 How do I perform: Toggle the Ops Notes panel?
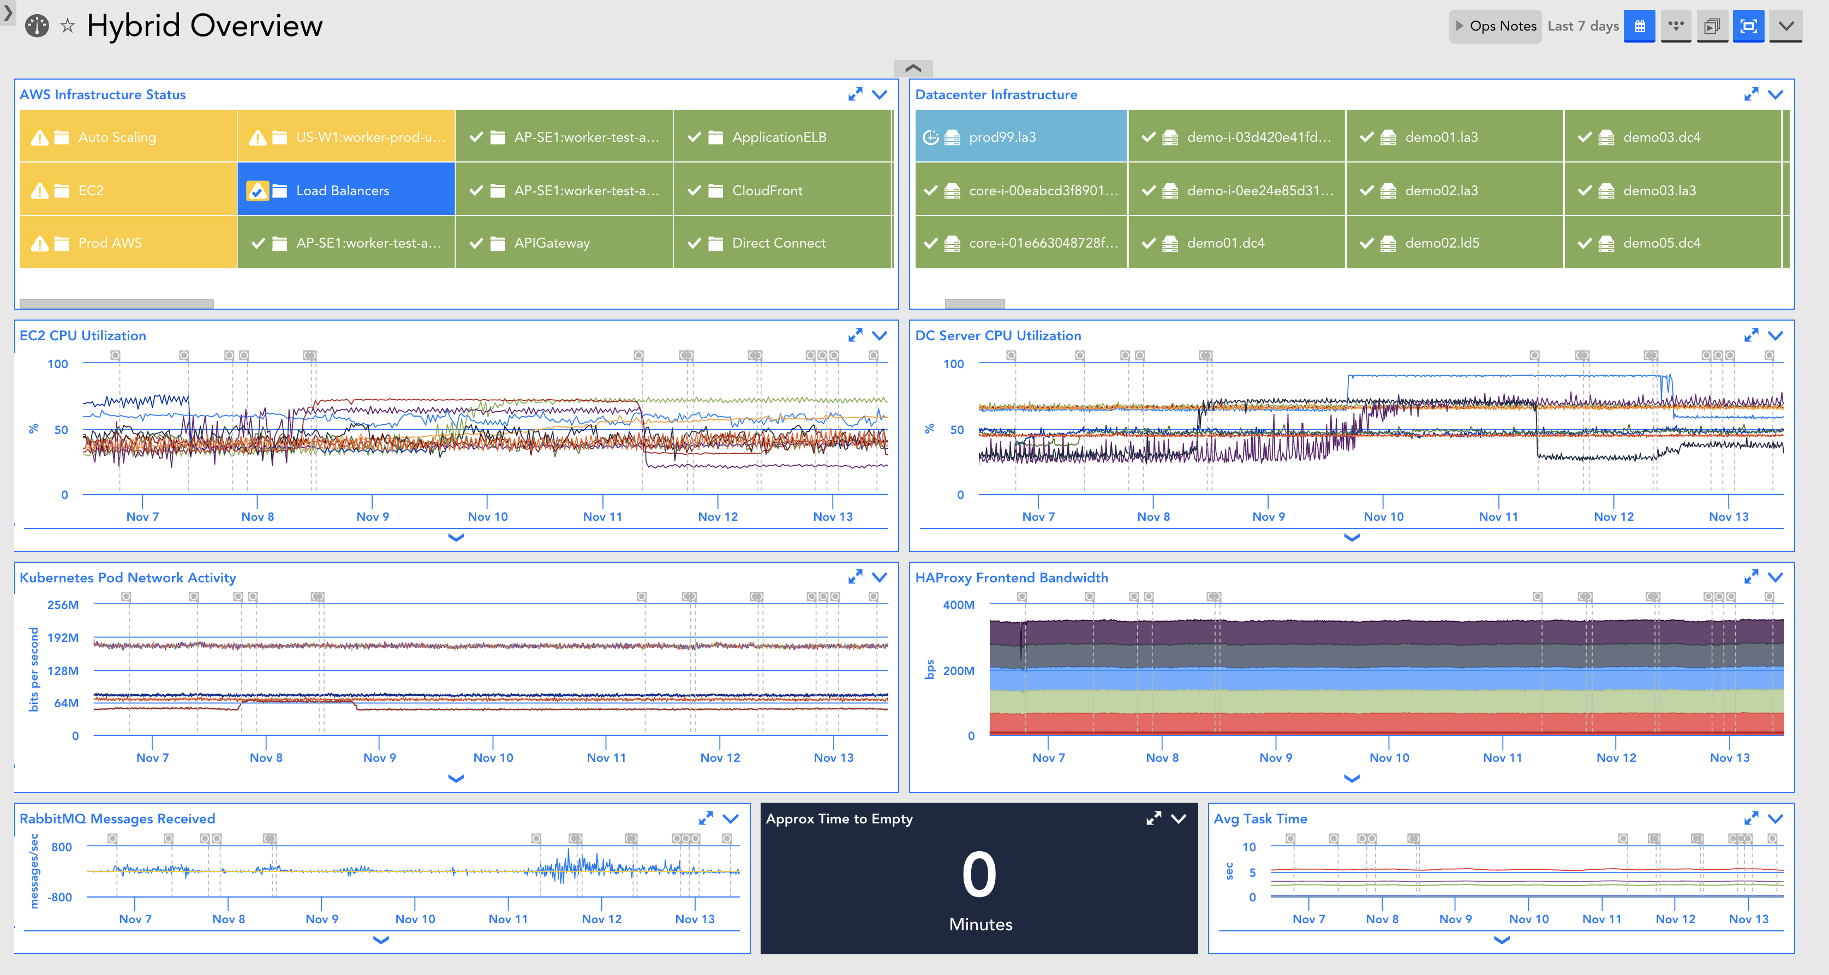tap(1495, 26)
